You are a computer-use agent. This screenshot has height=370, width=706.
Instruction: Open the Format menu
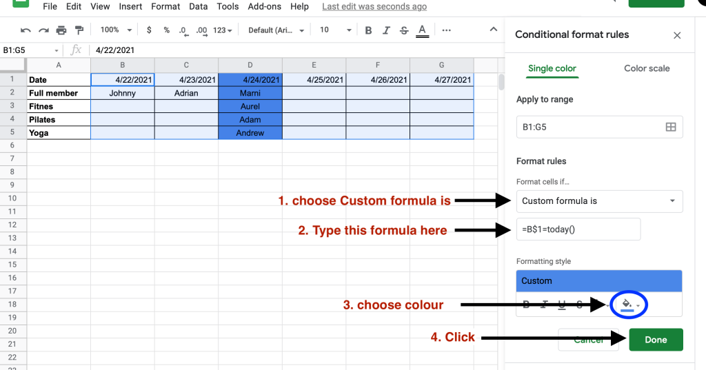pyautogui.click(x=165, y=6)
